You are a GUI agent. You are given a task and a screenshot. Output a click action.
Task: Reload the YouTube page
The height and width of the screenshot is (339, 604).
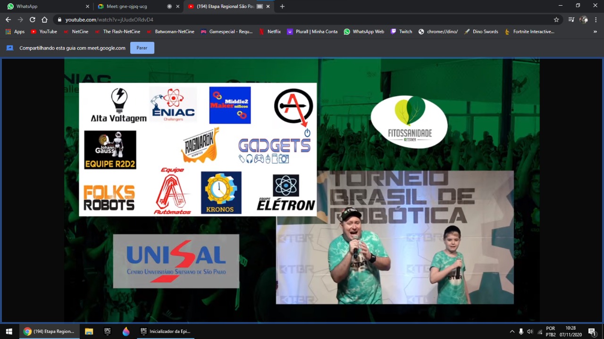[x=33, y=20]
